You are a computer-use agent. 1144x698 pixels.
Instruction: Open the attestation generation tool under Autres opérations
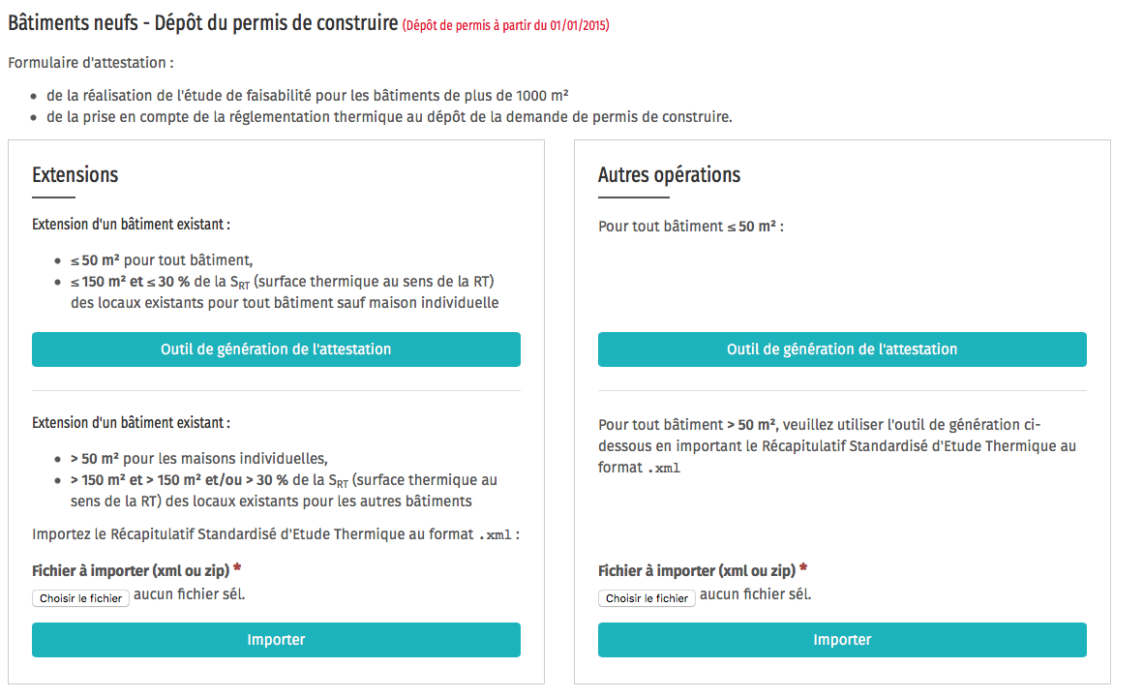(842, 349)
